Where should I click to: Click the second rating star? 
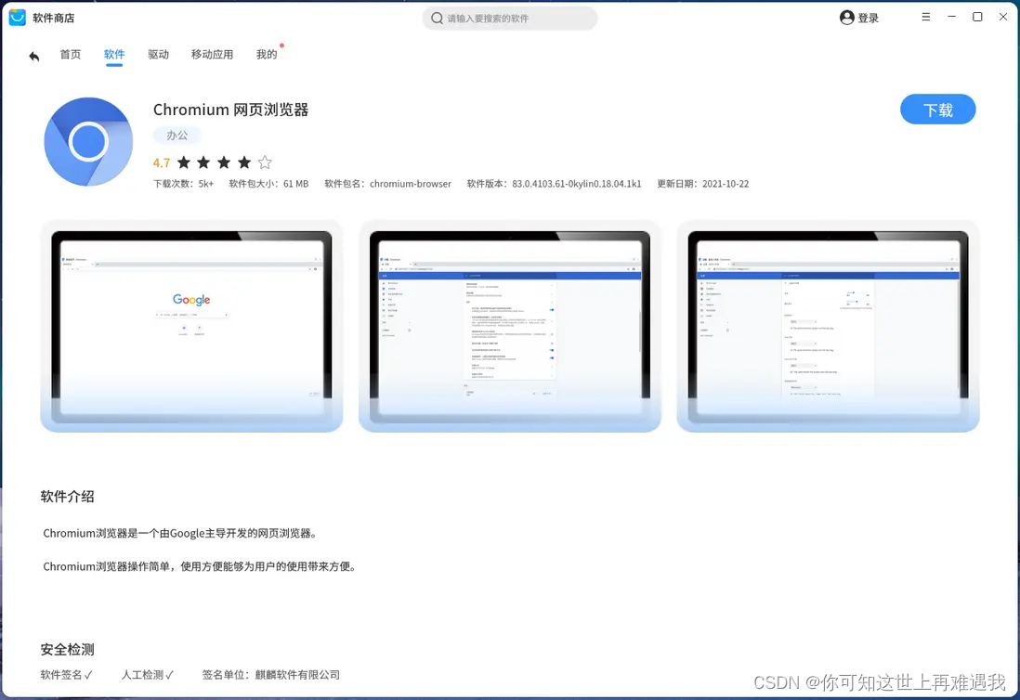(203, 162)
